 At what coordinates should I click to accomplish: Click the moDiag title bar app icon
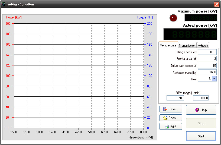click(4, 4)
